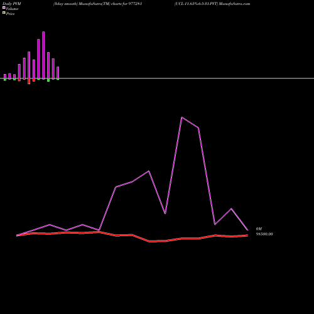Viewport: 314px width, 314px height.
Task: Click the UCL-11.65%-6-5-31-PVT MunafaSutra.com text
Action: click(212, 4)
